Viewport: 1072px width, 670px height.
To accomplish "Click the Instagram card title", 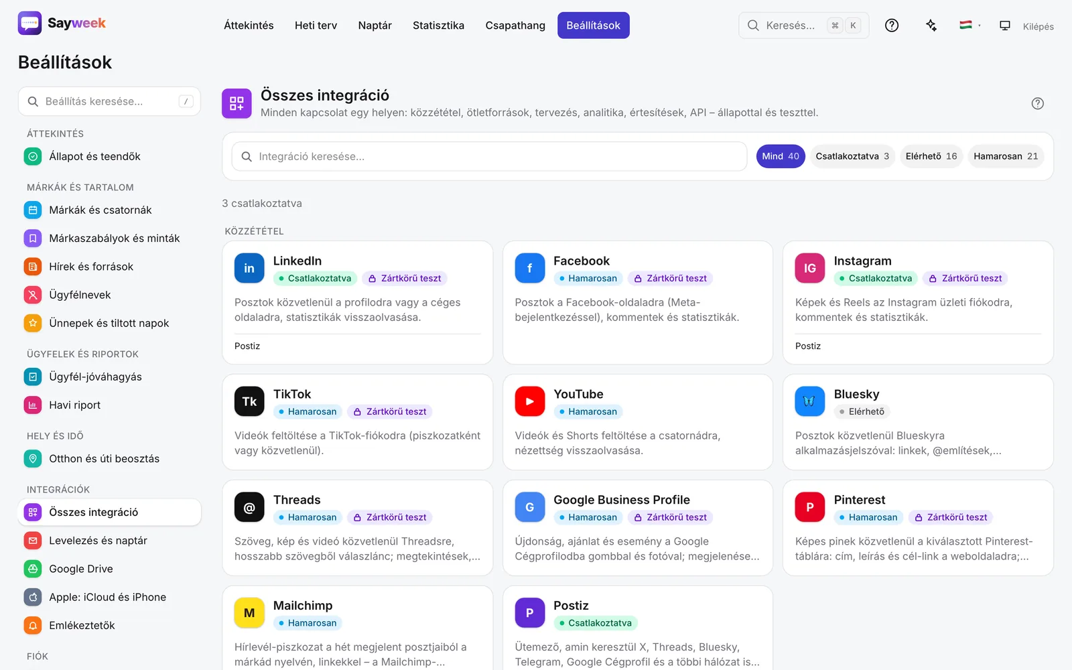I will [862, 261].
